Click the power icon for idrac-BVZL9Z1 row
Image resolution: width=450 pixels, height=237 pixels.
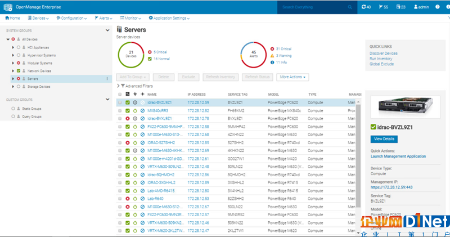tap(135, 102)
